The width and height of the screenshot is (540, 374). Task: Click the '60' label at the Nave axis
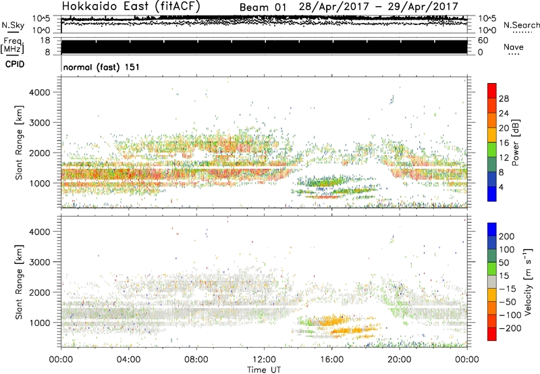click(x=483, y=41)
